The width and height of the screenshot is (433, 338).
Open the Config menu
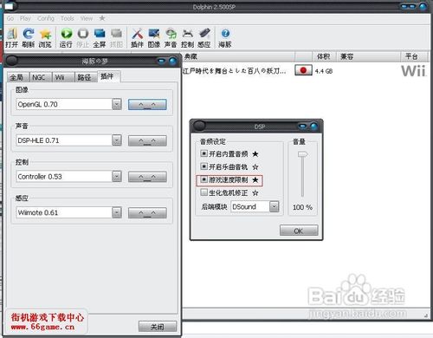46,18
